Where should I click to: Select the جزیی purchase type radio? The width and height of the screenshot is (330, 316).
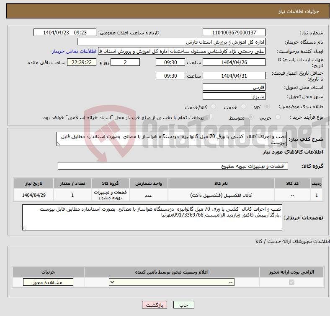coord(278,117)
